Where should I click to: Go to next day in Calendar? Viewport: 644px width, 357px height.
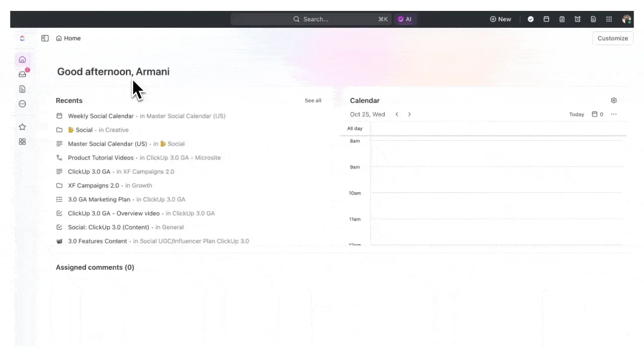pyautogui.click(x=409, y=115)
